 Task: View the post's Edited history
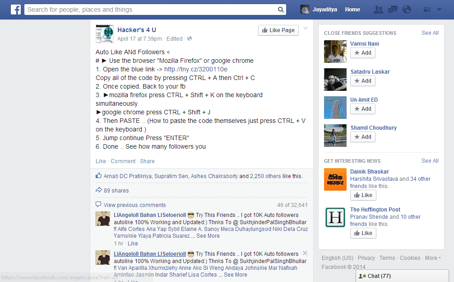coord(174,39)
